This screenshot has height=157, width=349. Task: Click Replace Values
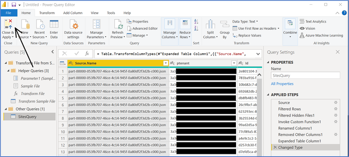[x=247, y=35]
